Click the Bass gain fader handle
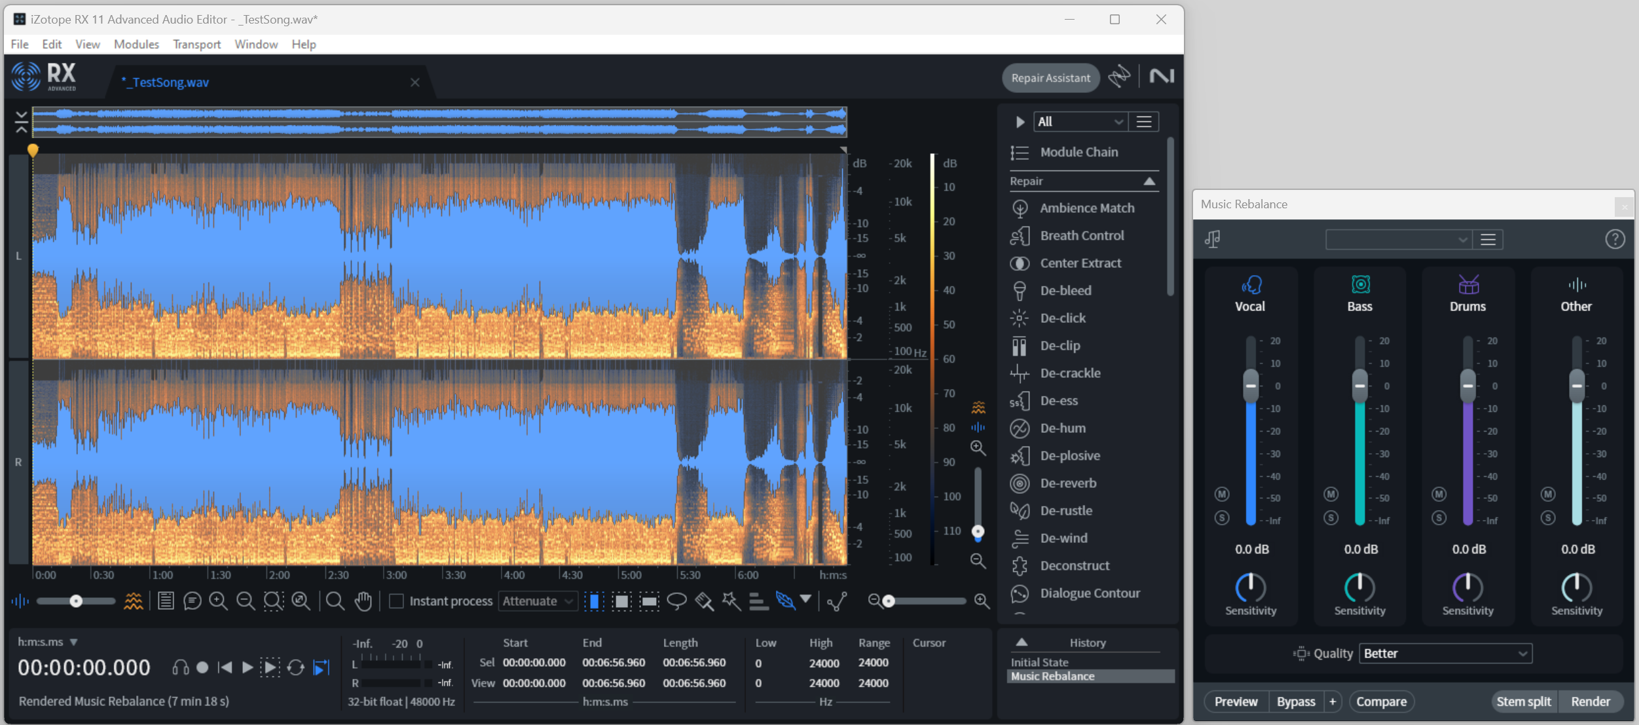 tap(1359, 386)
